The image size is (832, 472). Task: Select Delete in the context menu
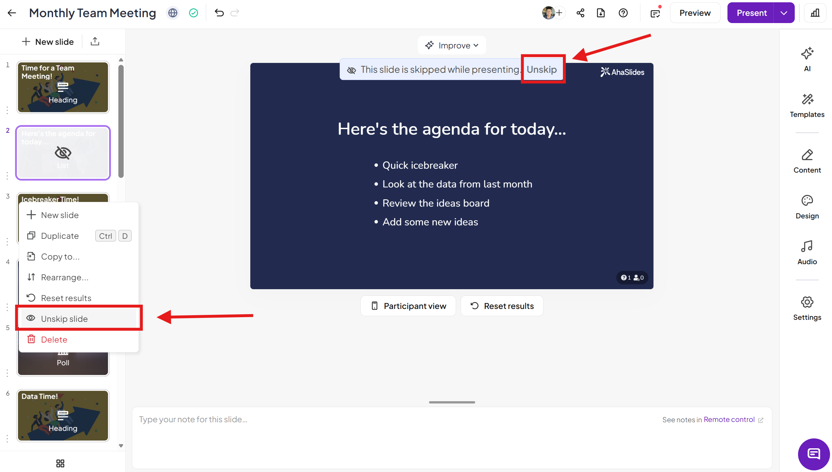point(54,340)
